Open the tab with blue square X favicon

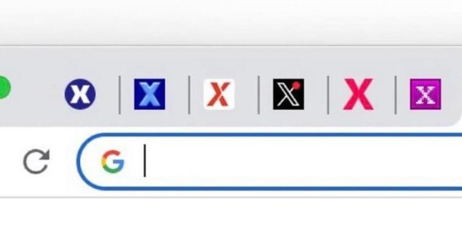coord(150,94)
